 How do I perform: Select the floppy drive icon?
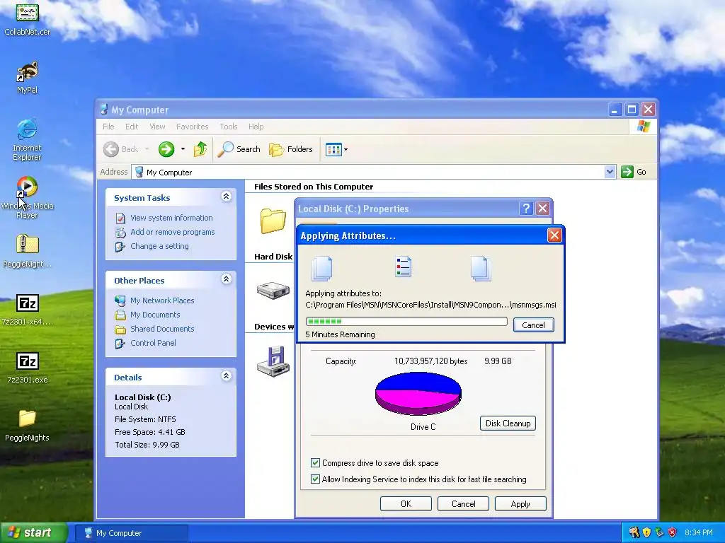[x=273, y=361]
